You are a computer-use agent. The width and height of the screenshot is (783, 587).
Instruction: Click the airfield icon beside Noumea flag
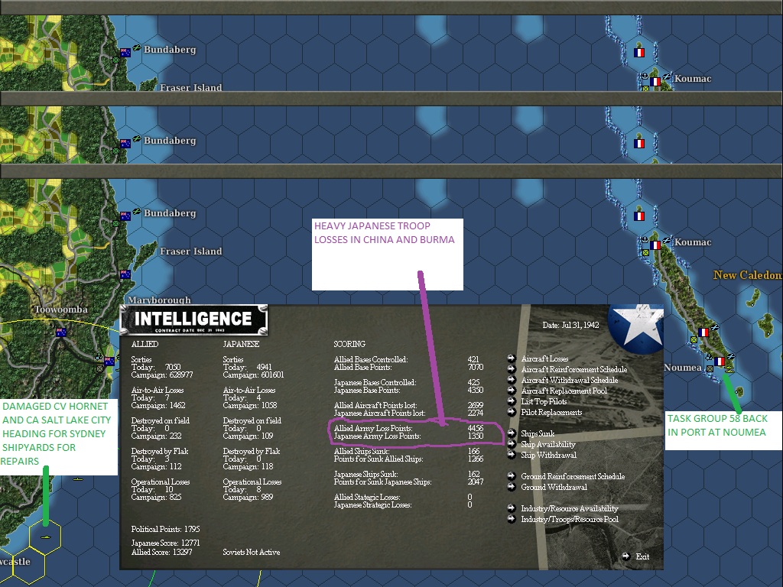pyautogui.click(x=731, y=356)
